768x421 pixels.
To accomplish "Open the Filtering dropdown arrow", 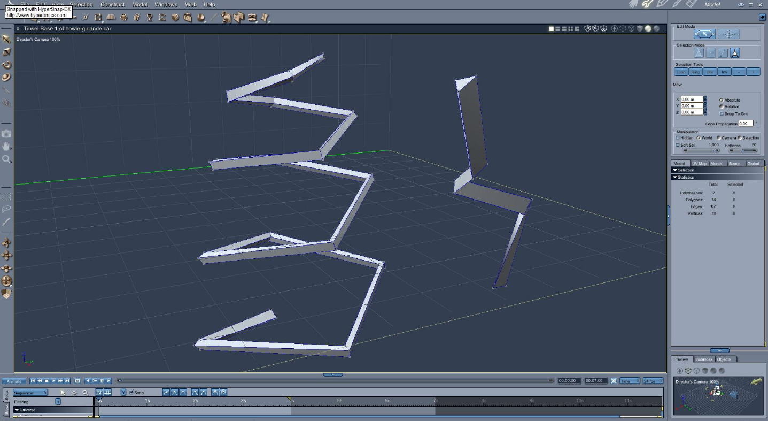I will point(58,401).
